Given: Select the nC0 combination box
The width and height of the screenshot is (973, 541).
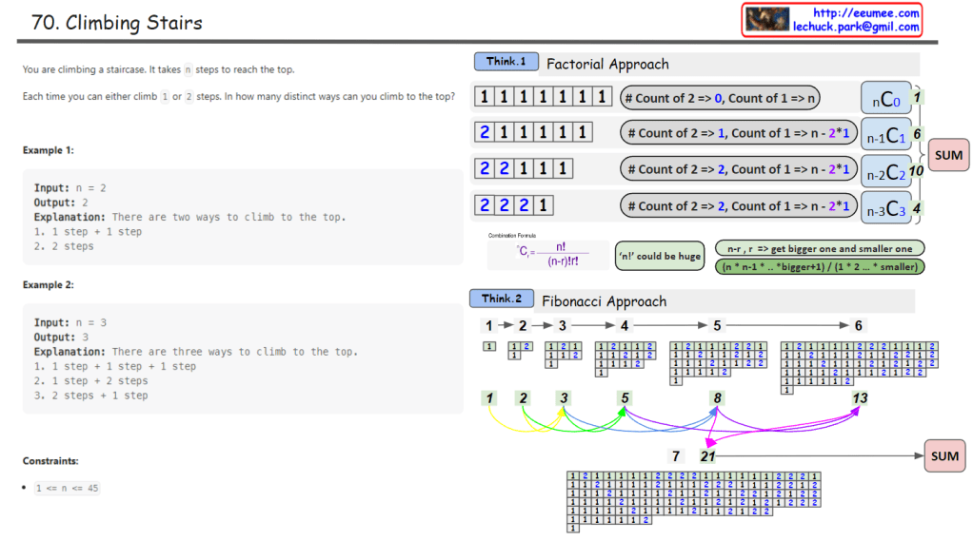Looking at the screenshot, I should 884,98.
